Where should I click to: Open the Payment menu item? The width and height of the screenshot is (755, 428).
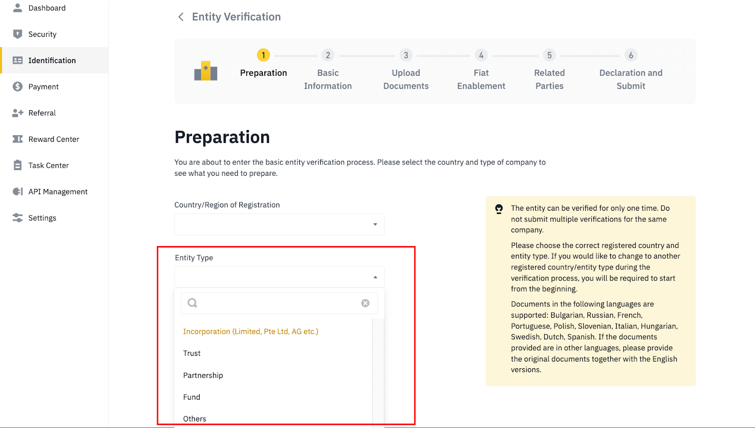click(54, 86)
